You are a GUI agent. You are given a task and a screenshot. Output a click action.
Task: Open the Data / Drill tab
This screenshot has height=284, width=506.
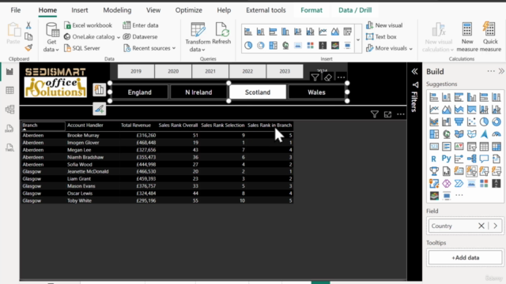pyautogui.click(x=355, y=10)
